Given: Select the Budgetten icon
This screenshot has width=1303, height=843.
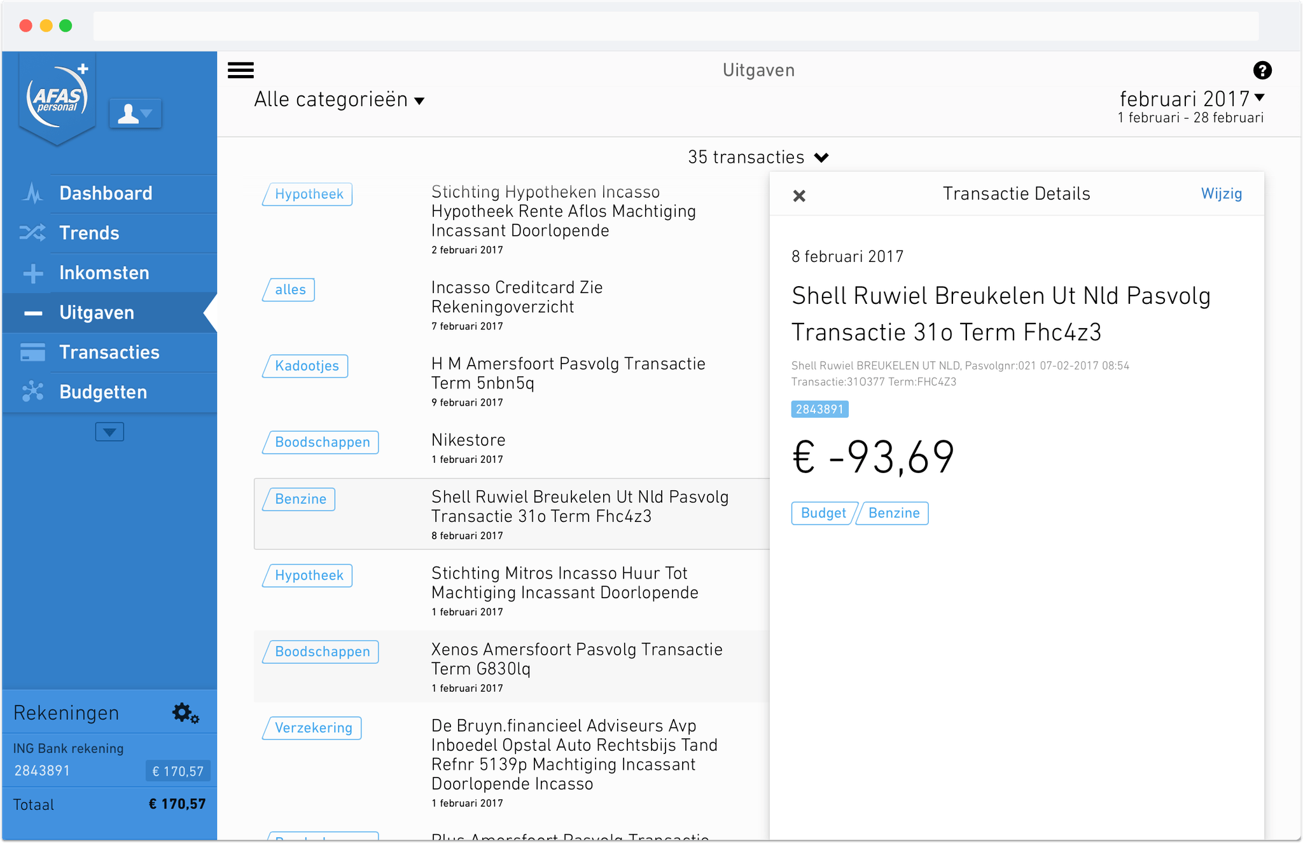Looking at the screenshot, I should 32,392.
